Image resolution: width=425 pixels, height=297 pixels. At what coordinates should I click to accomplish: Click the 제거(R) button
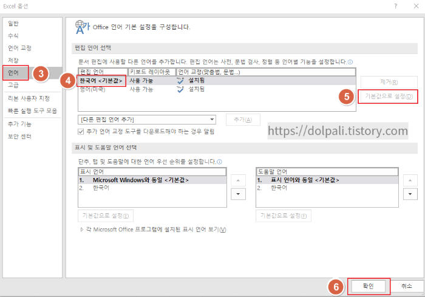tap(389, 82)
